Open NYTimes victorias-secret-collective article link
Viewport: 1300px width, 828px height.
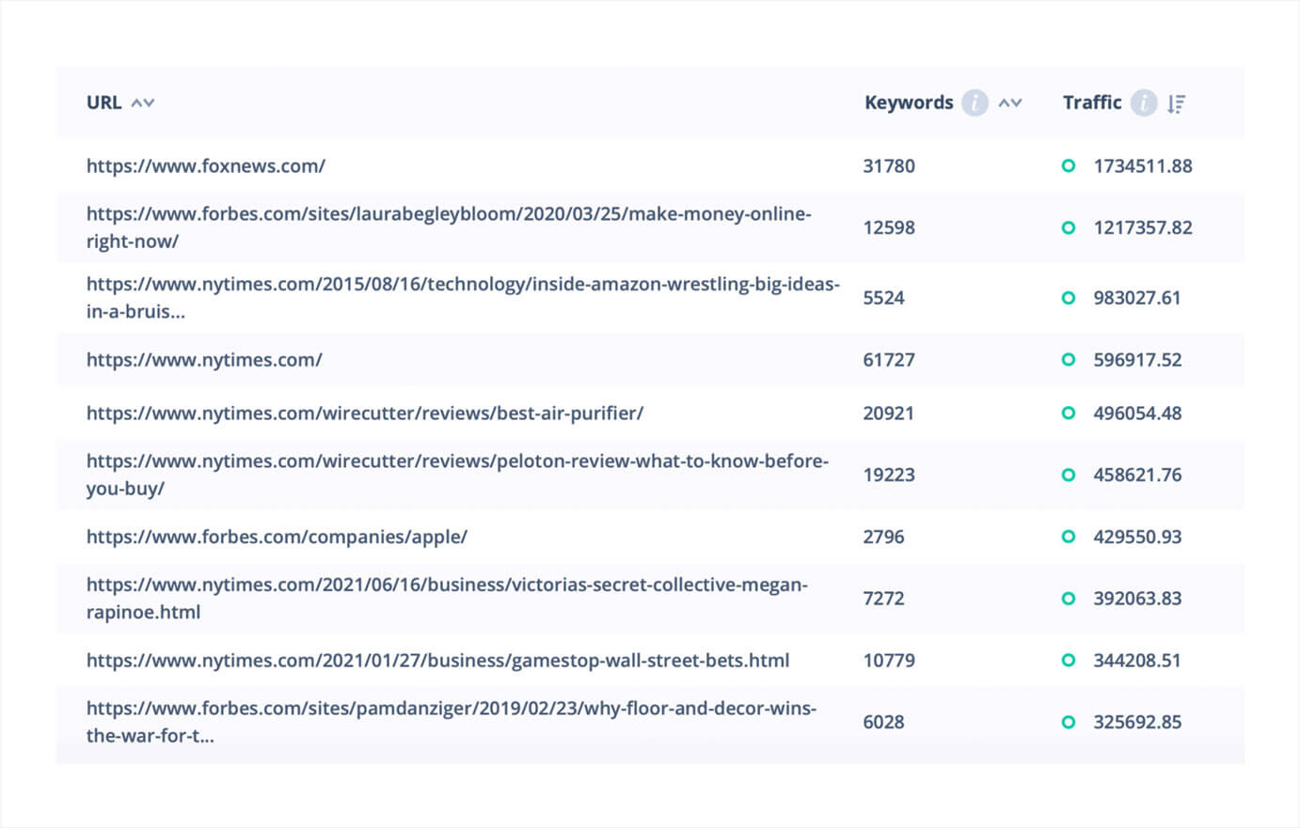click(x=447, y=599)
